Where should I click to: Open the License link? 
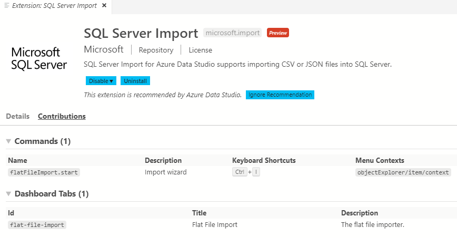pos(200,50)
